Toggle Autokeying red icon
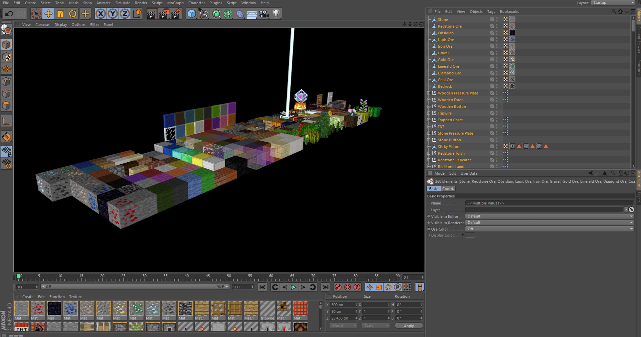The height and width of the screenshot is (337, 641). click(x=348, y=287)
